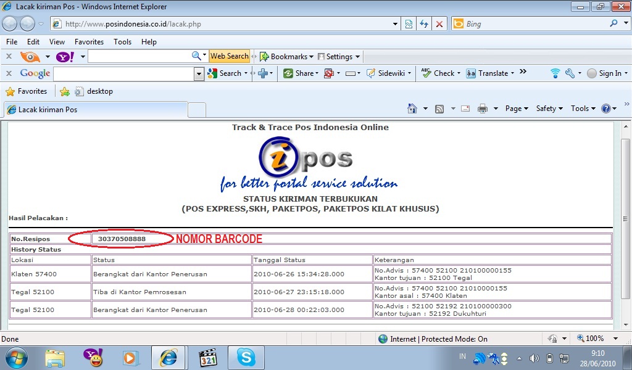Expand the Google search box dropdown arrow
Image resolution: width=632 pixels, height=370 pixels.
pyautogui.click(x=199, y=73)
